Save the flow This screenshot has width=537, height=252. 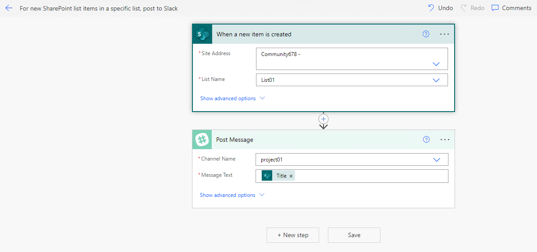coord(354,235)
